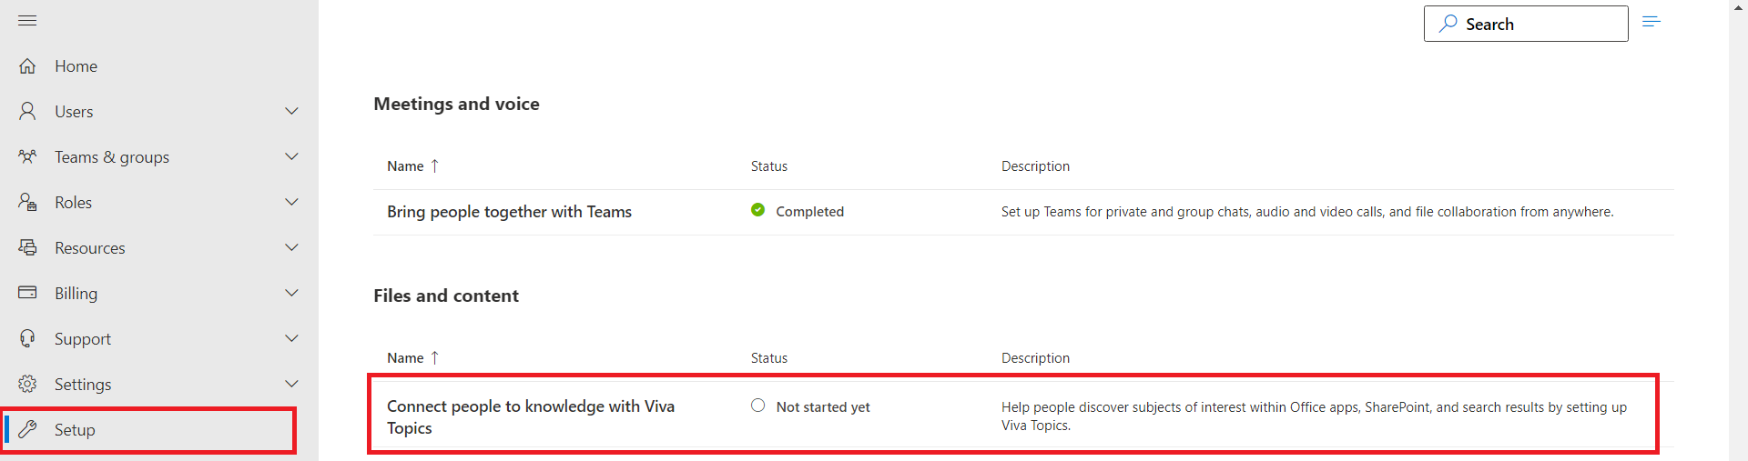1748x461 pixels.
Task: Click the Billing card icon
Action: [27, 293]
